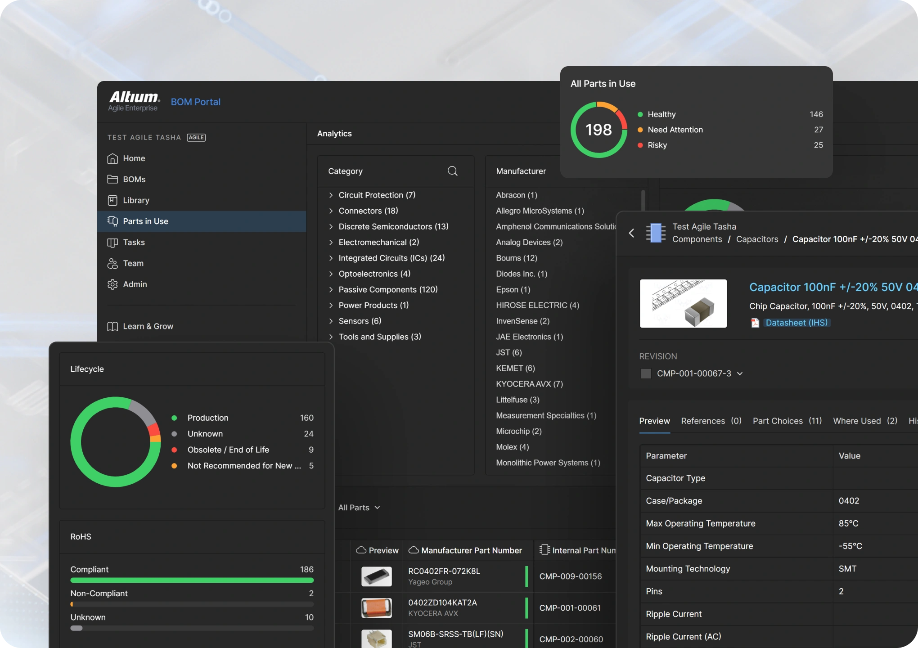
Task: Open the Library icon in sidebar
Action: pos(112,200)
